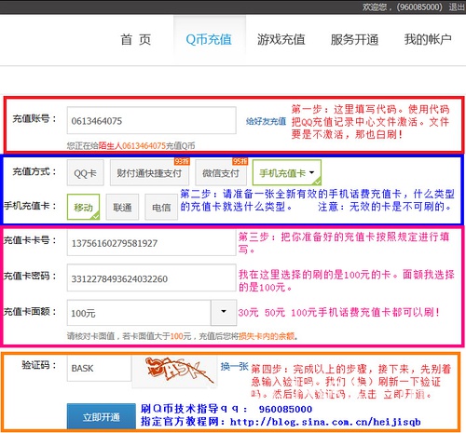Choose QQ卡 payment method
This screenshot has height=433, width=466.
click(x=86, y=173)
